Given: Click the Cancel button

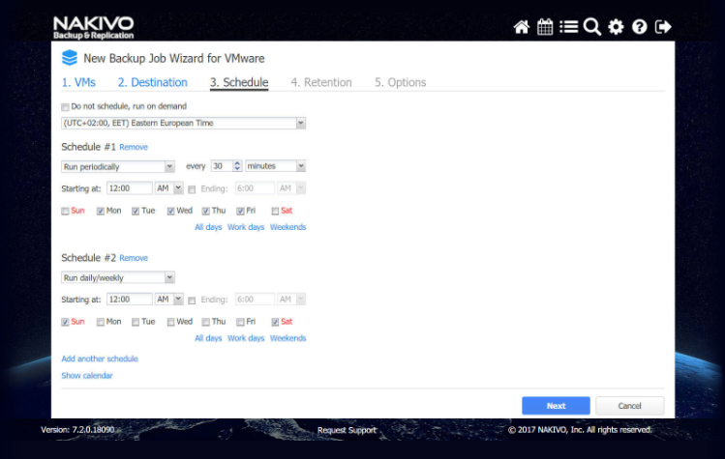Looking at the screenshot, I should 630,406.
